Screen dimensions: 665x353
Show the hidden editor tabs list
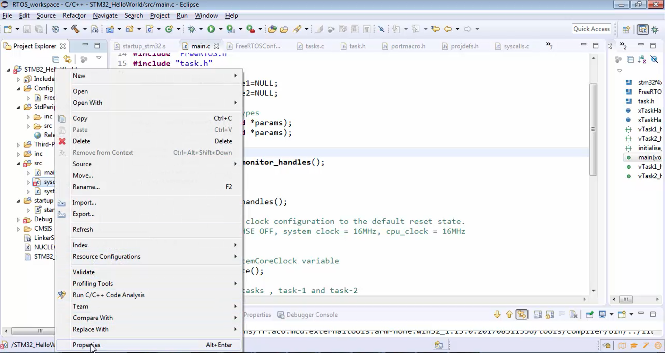click(549, 45)
